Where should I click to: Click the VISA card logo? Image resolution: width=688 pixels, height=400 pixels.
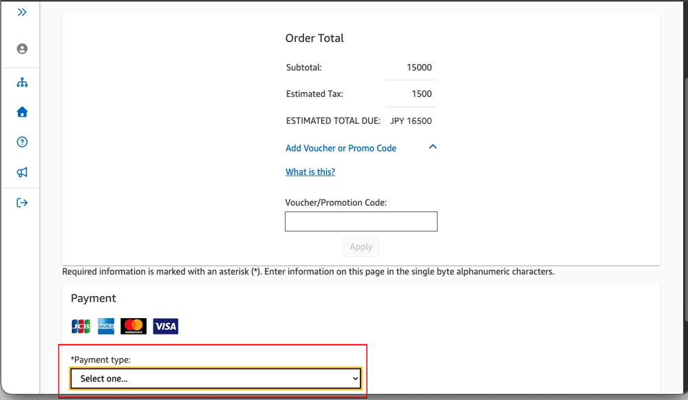[x=165, y=326]
